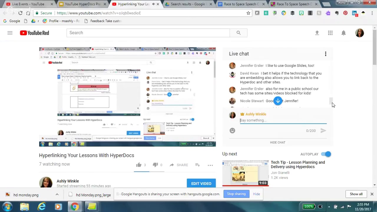Open the account avatar menu
The height and width of the screenshot is (212, 377).
360,33
